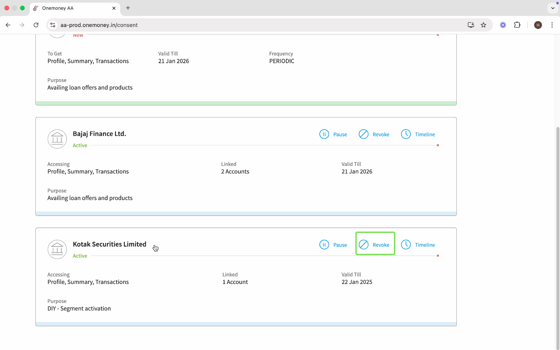Click Bajaj Finance valid till '21 Jan 2026'
The image size is (560, 350).
357,171
